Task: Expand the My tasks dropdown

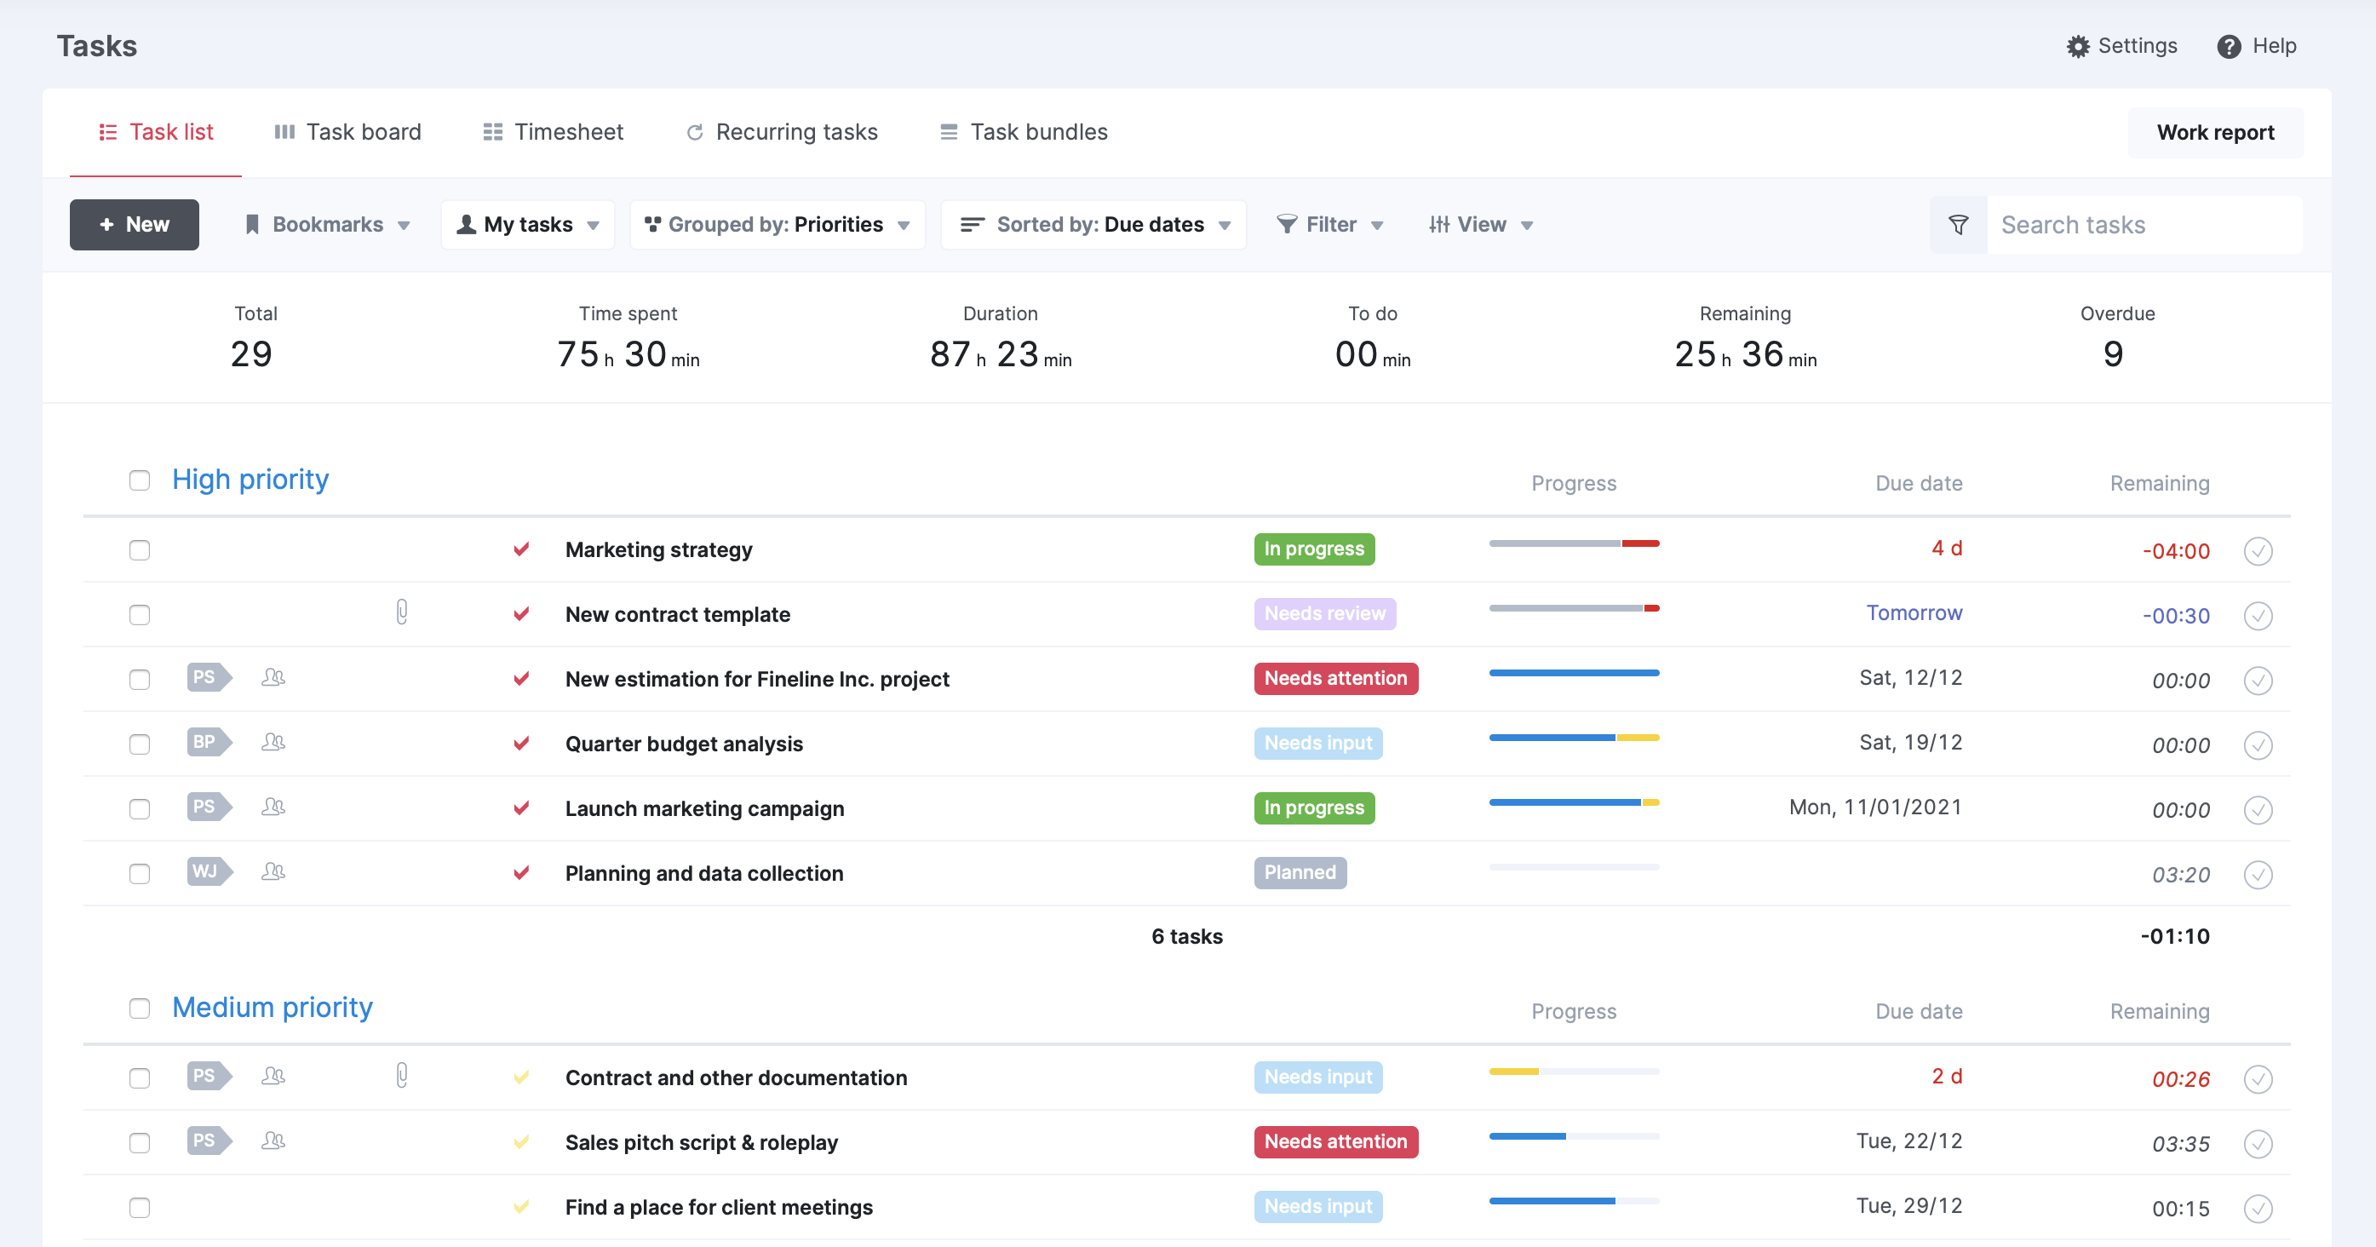Action: (x=528, y=224)
